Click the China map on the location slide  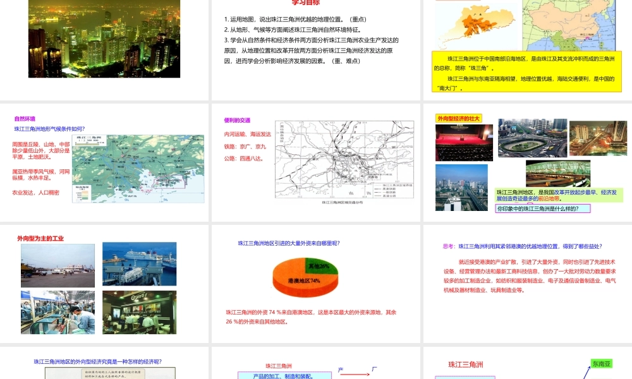coord(569,25)
